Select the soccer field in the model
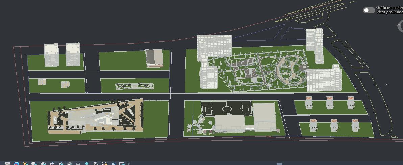Image resolution: width=403 pixels, height=165 pixels. [227, 109]
